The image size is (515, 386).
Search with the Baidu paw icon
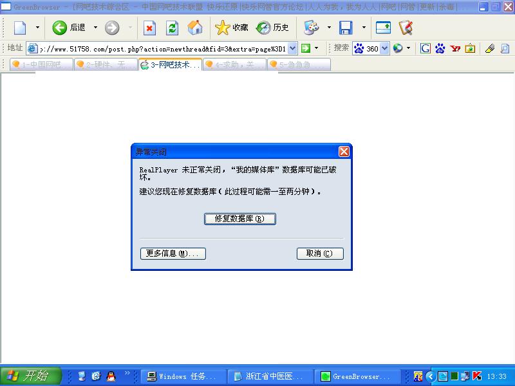coord(440,49)
